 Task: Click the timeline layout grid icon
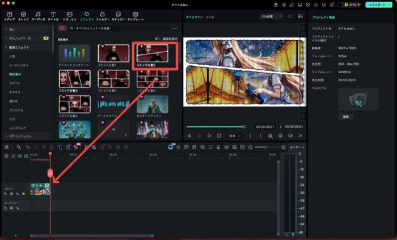pos(6,147)
